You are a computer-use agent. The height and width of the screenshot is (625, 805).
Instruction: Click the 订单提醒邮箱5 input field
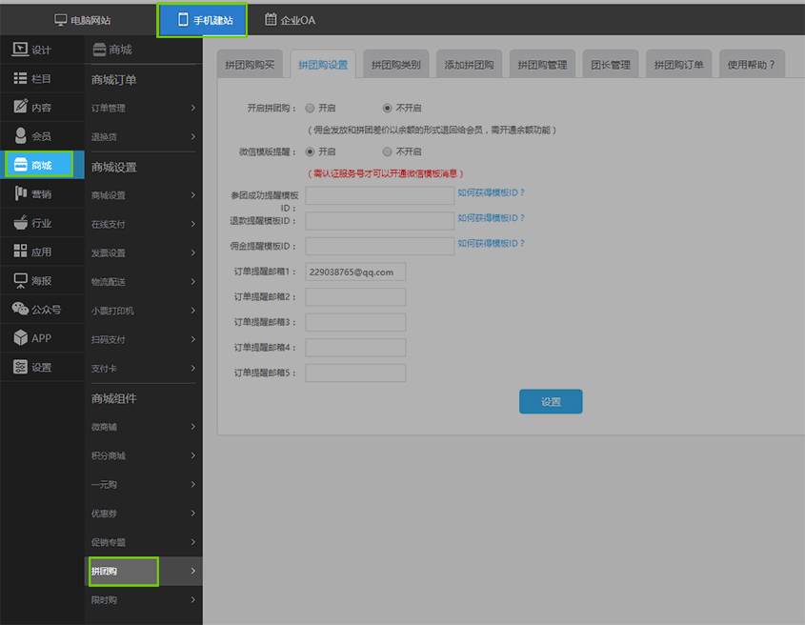pos(355,373)
